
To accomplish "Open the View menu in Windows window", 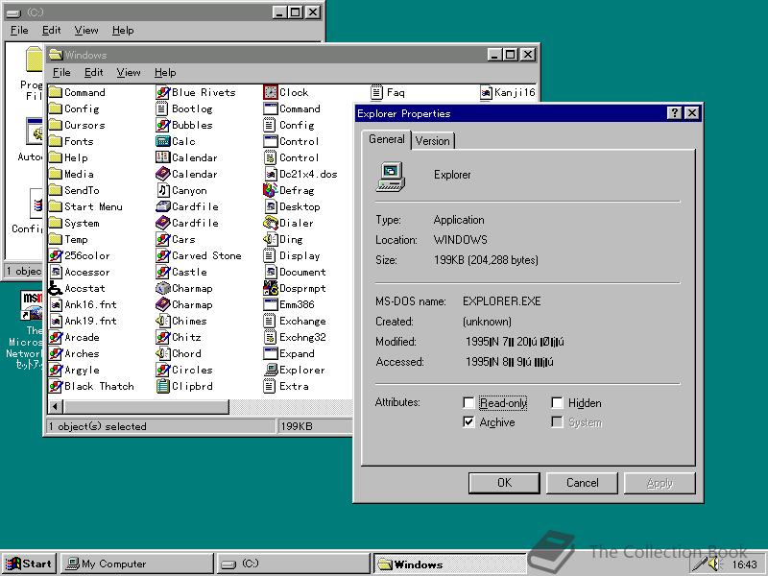I will click(129, 72).
